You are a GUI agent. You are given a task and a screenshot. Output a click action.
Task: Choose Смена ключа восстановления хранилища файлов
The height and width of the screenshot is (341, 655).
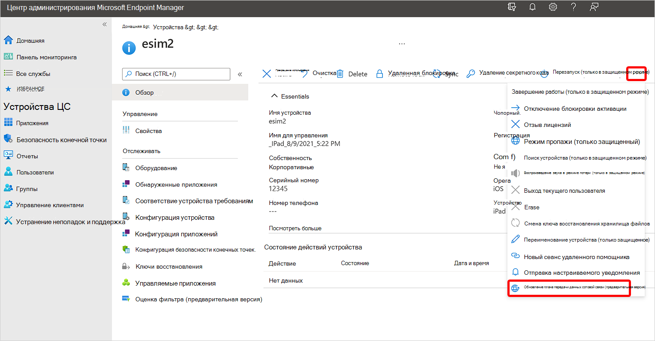coord(586,223)
